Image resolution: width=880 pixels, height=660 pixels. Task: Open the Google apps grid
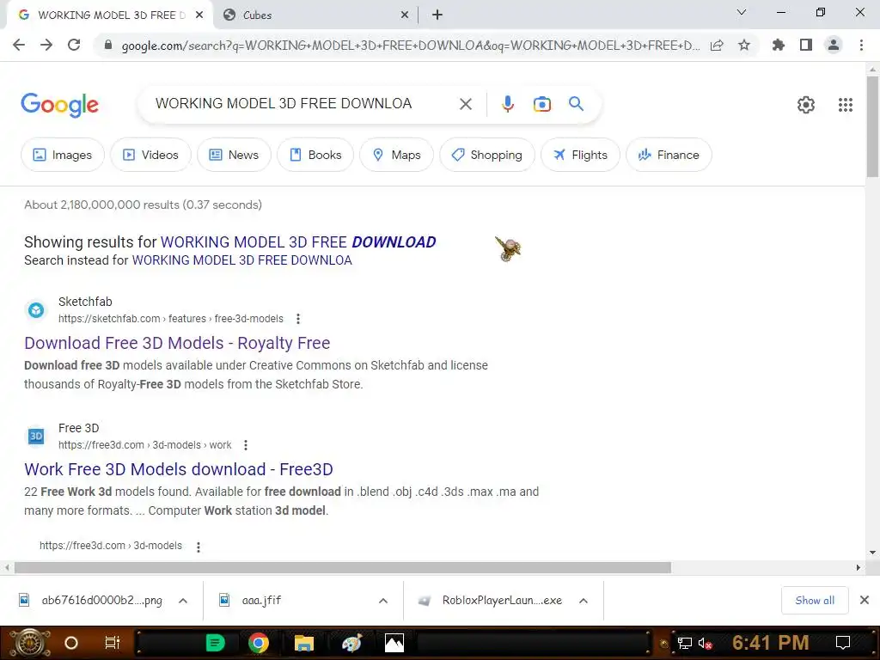pos(846,105)
